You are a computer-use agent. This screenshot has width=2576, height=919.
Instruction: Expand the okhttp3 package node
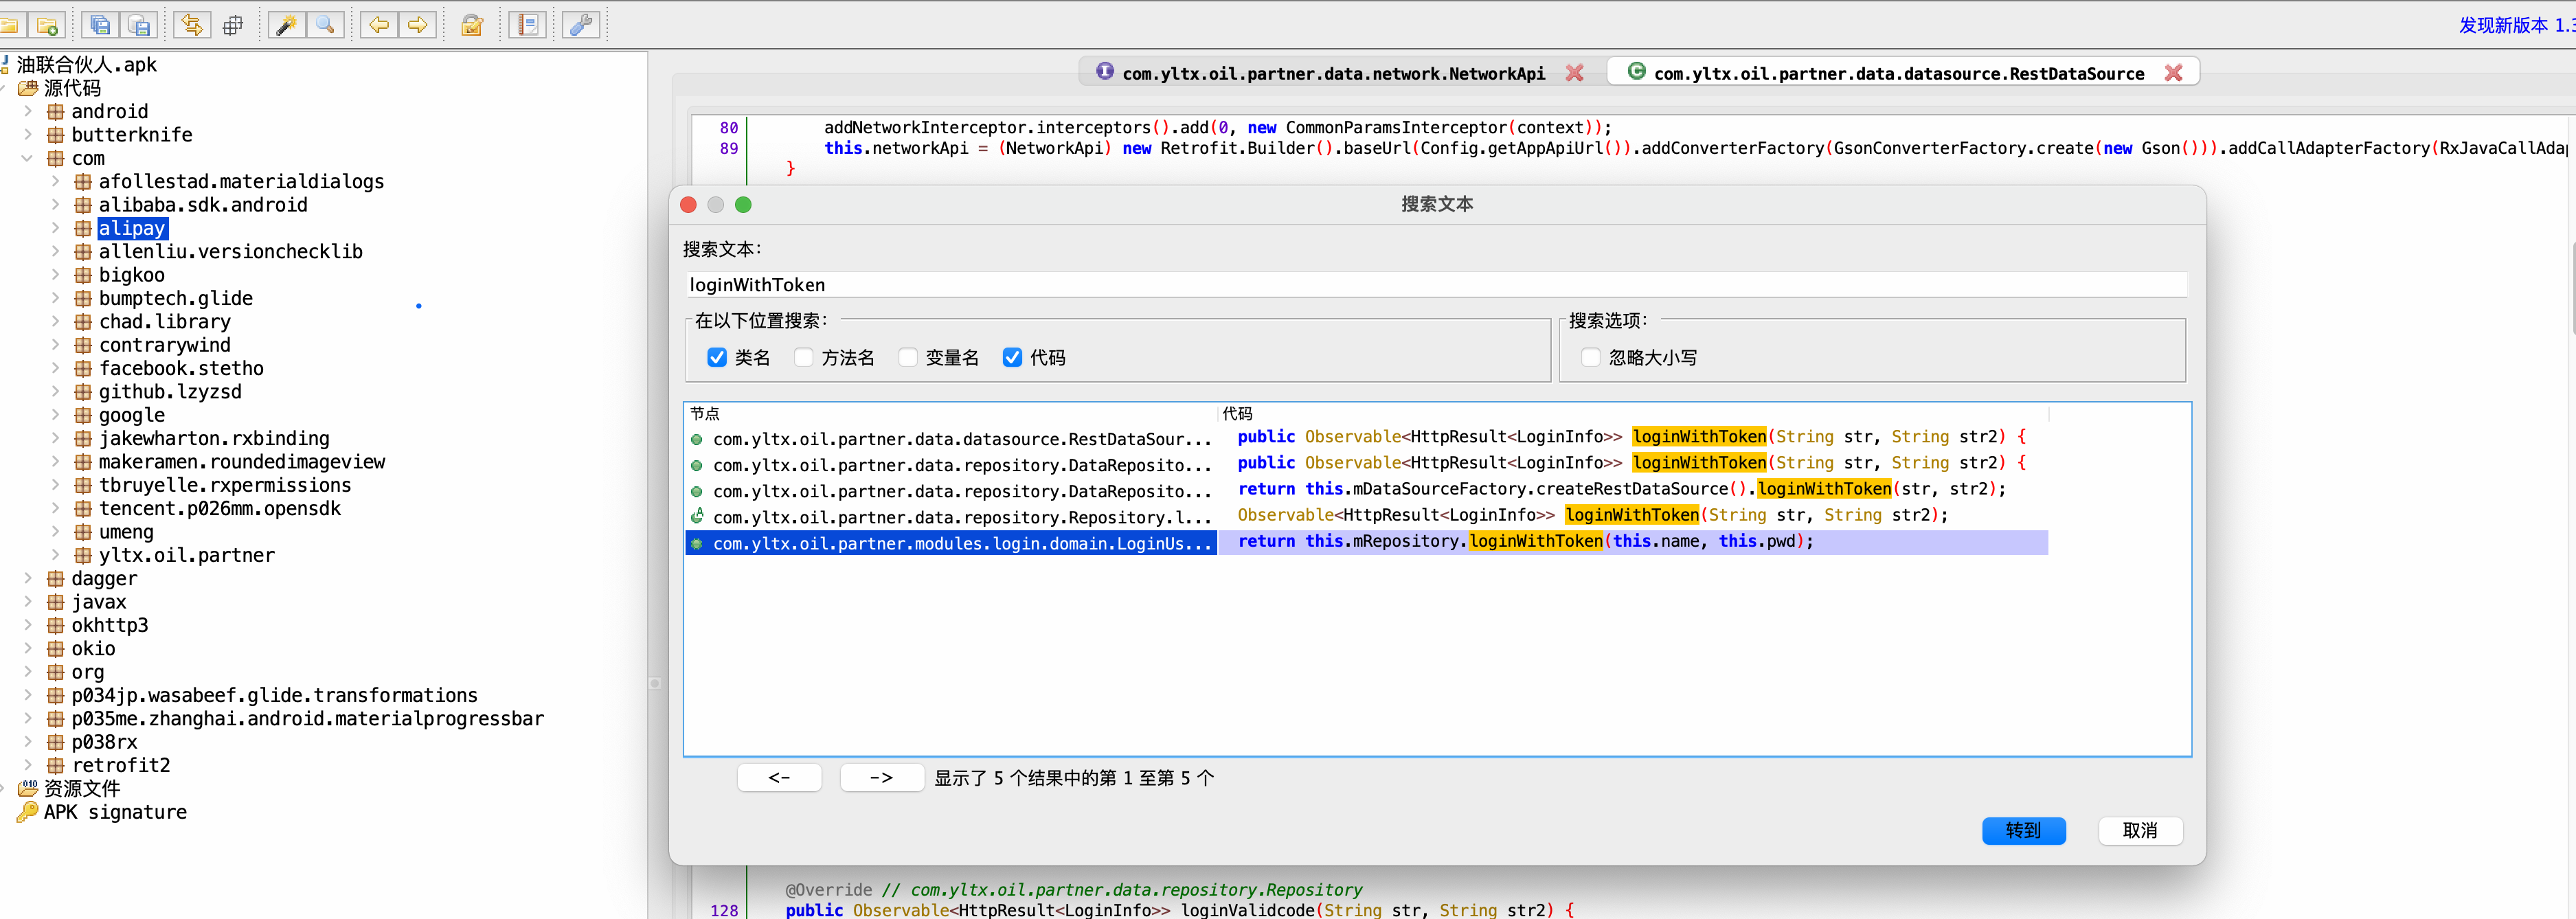click(28, 625)
